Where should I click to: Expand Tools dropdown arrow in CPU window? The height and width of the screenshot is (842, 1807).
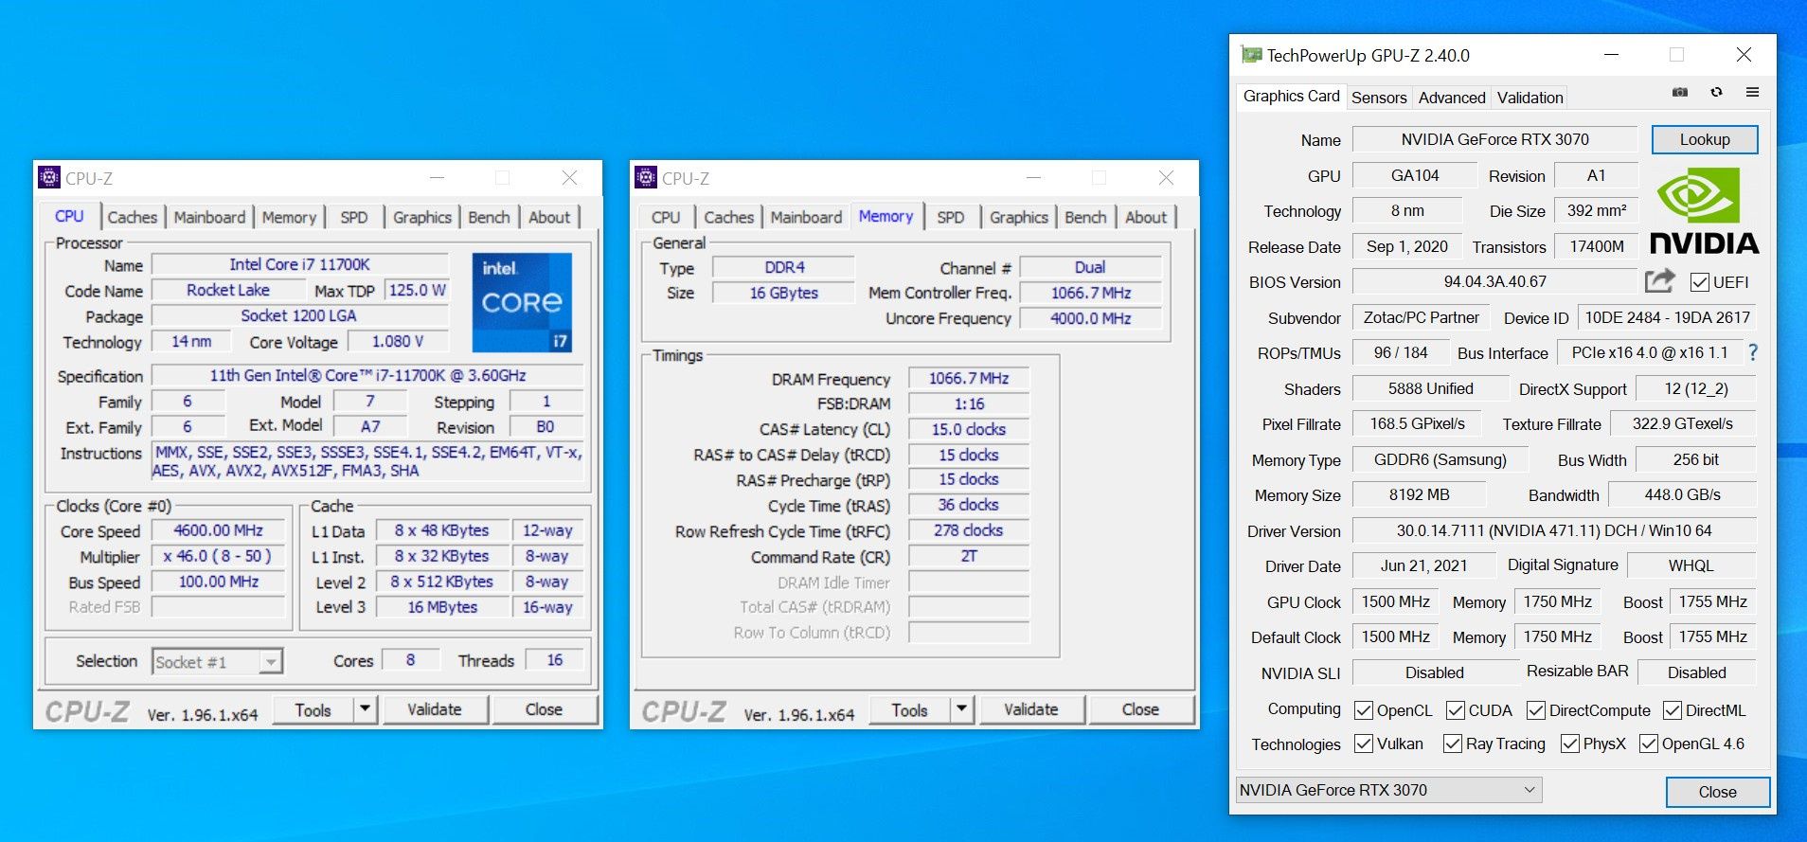coord(366,709)
